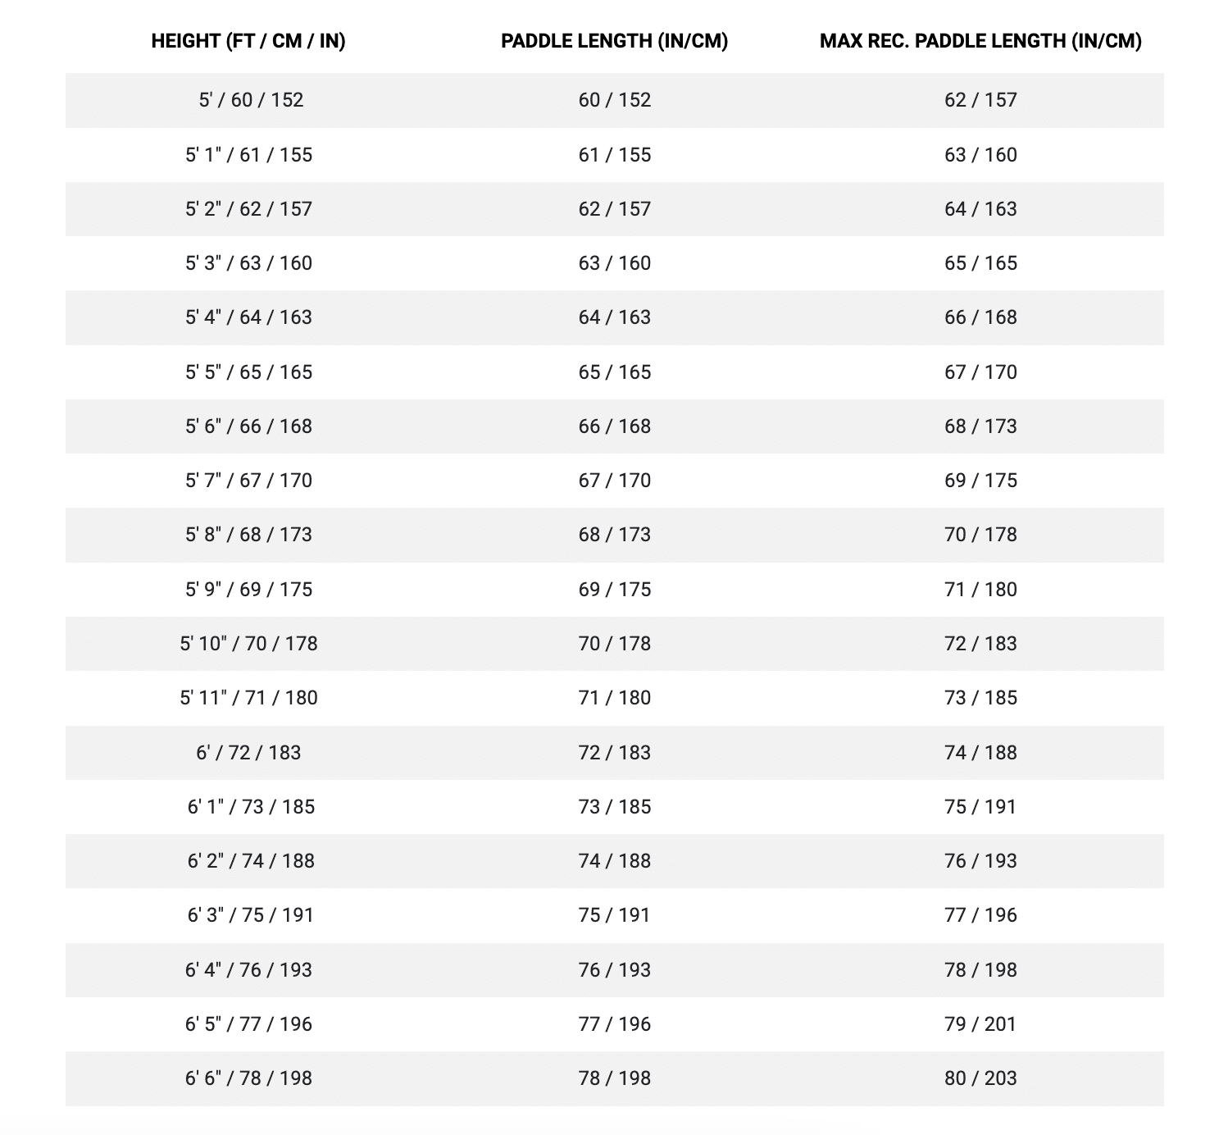Click max paddle length cell 77 / 196
This screenshot has height=1135, width=1228.
click(x=980, y=915)
